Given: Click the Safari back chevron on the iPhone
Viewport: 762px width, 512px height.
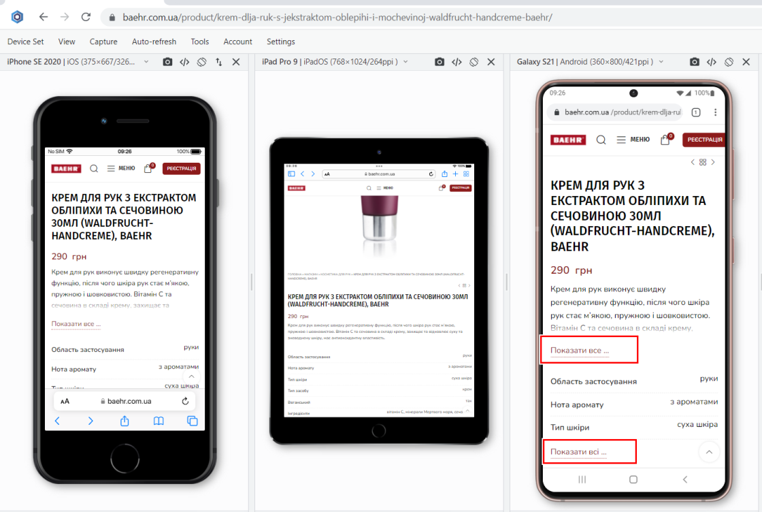Looking at the screenshot, I should tap(57, 421).
